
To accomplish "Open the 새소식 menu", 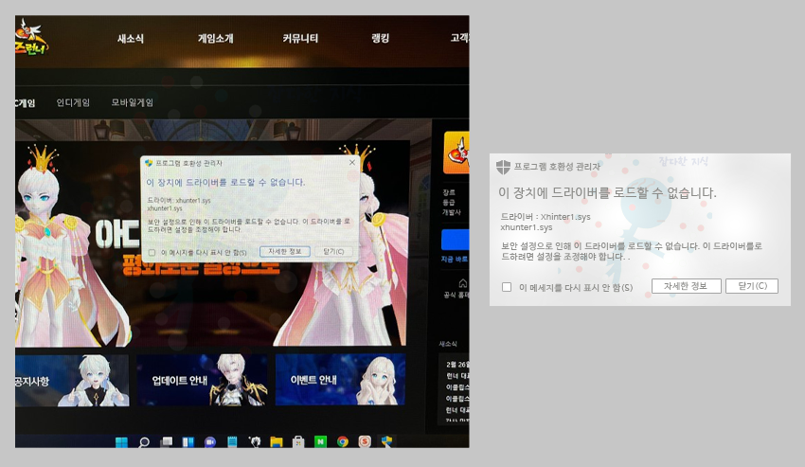I will pyautogui.click(x=131, y=39).
